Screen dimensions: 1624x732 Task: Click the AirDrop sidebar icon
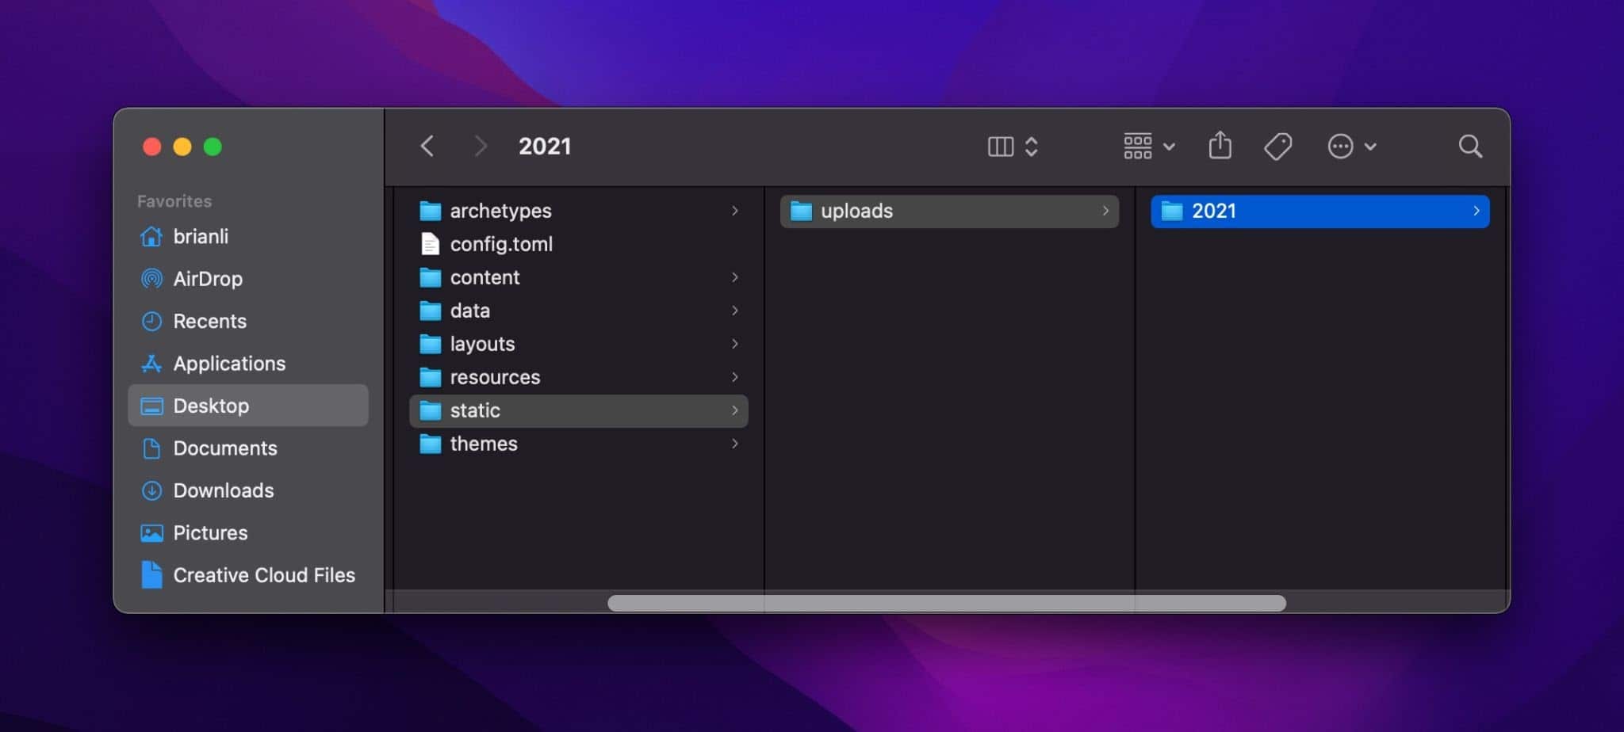click(151, 279)
